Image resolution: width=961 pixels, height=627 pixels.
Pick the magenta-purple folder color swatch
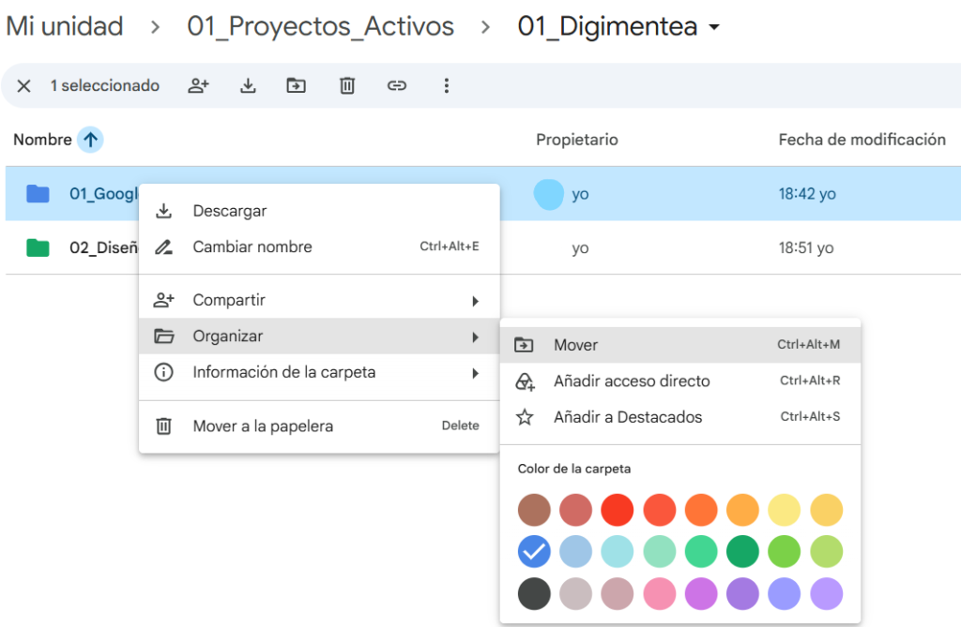[701, 594]
